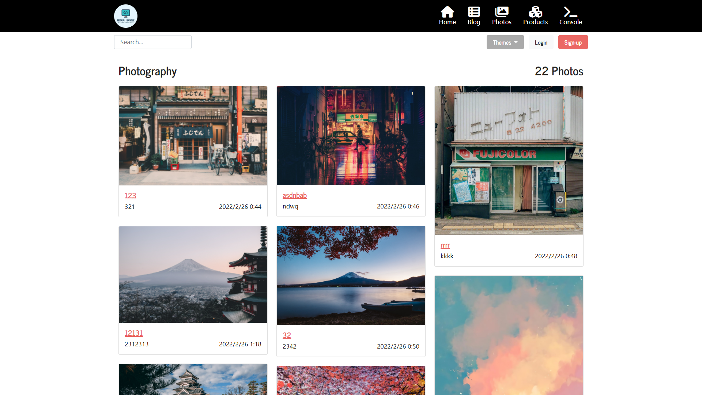The width and height of the screenshot is (702, 395).
Task: Click the photo link titled 32
Action: pos(287,335)
